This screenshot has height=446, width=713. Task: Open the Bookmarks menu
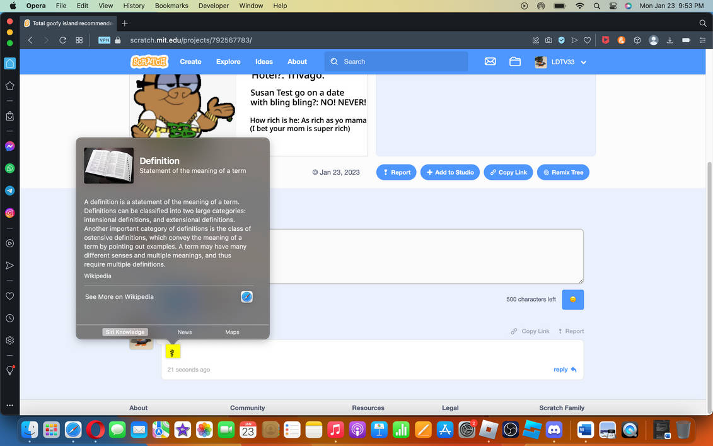point(171,6)
